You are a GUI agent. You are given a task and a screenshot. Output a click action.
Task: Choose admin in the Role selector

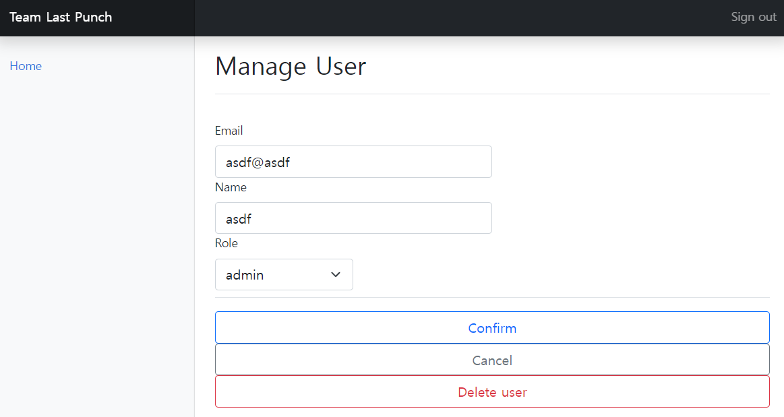tap(284, 274)
